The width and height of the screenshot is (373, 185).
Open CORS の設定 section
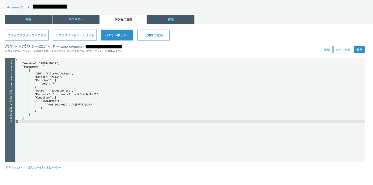154,35
